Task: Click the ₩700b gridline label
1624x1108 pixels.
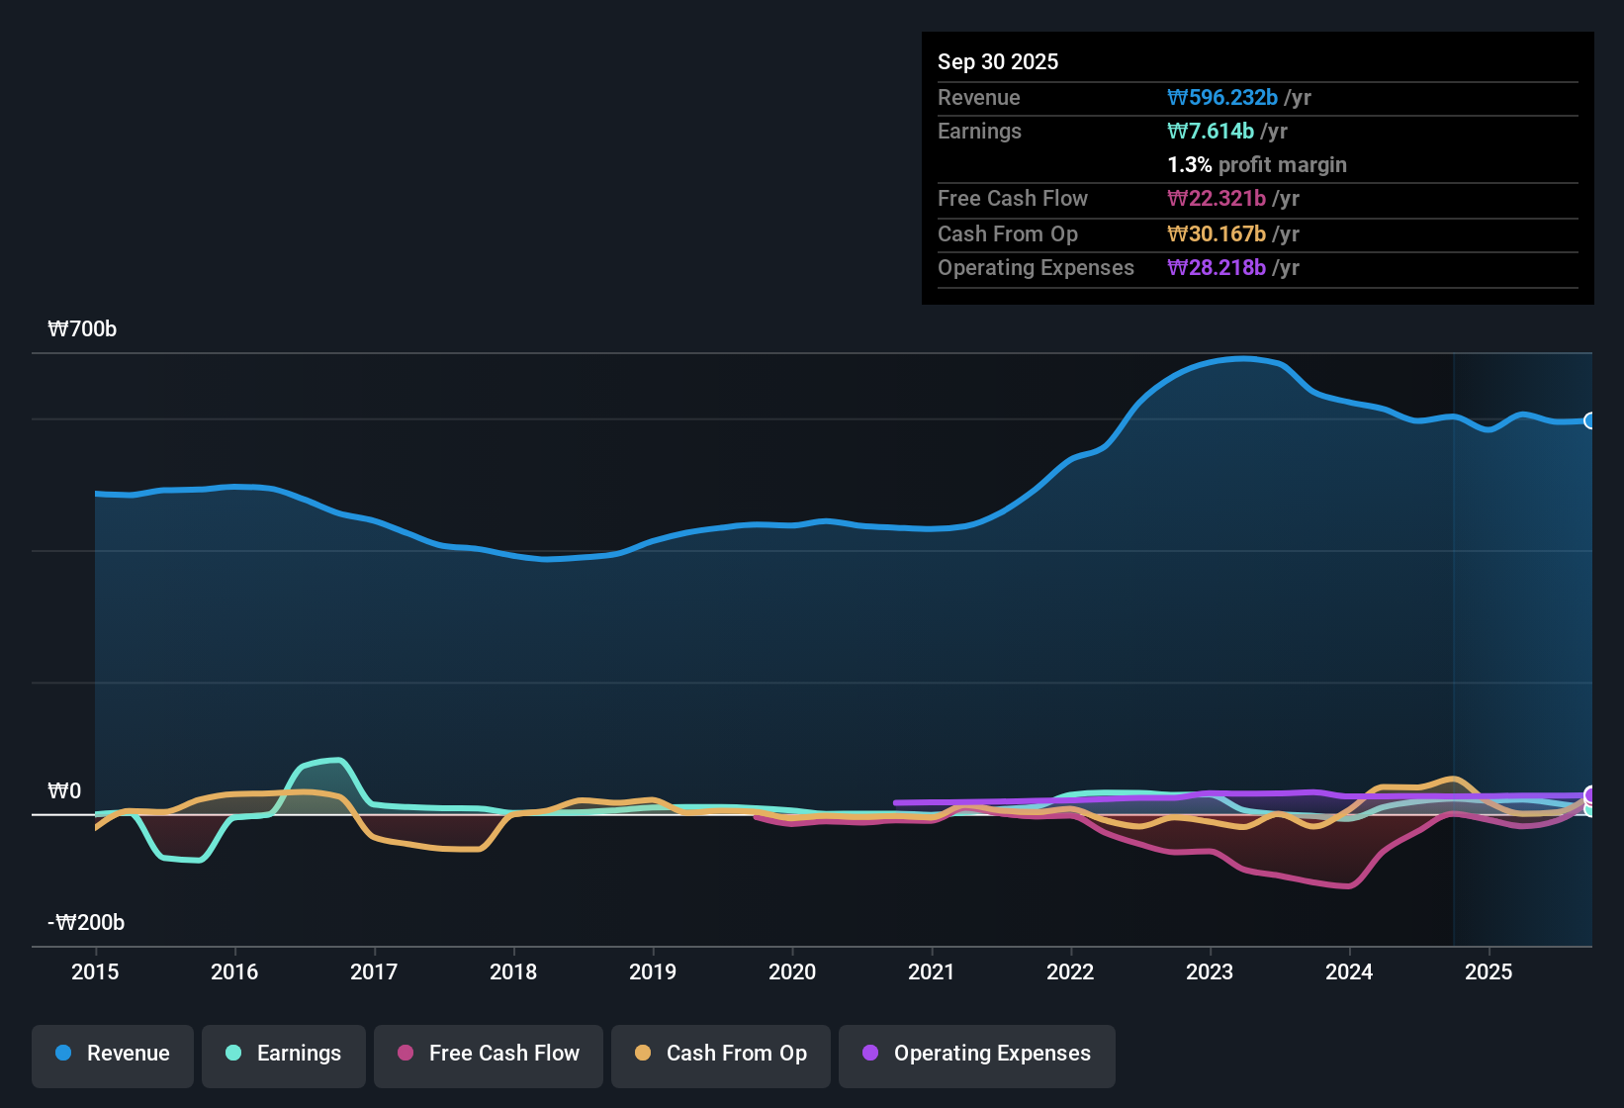Action: (83, 328)
